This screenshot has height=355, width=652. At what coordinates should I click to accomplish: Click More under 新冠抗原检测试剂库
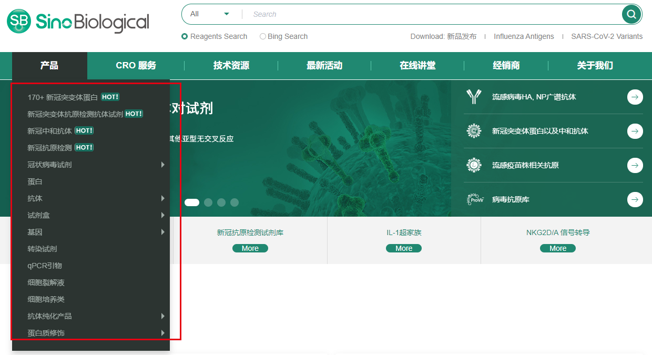[x=250, y=248]
